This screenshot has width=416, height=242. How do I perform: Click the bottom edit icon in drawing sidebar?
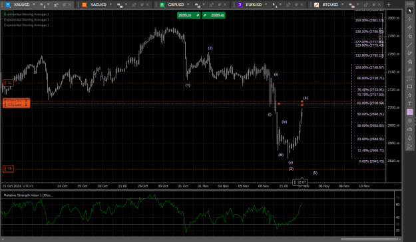pyautogui.click(x=409, y=147)
